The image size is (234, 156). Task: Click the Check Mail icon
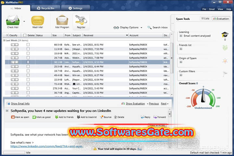pyautogui.click(x=13, y=20)
